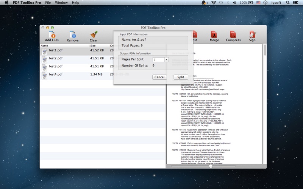Click the notification bell menu bar icon
The width and height of the screenshot is (303, 189).
[205, 3]
